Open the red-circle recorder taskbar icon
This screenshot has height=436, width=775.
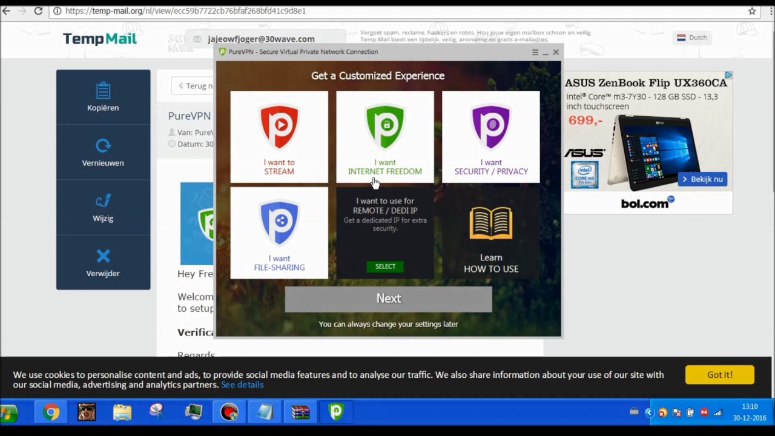[x=229, y=412]
